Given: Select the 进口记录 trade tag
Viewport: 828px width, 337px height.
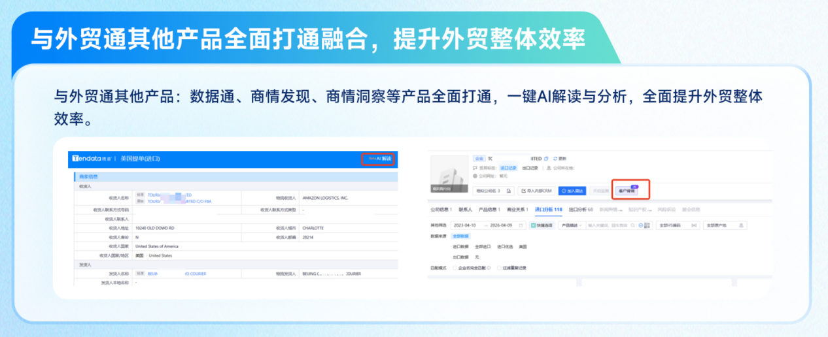Looking at the screenshot, I should click(508, 167).
